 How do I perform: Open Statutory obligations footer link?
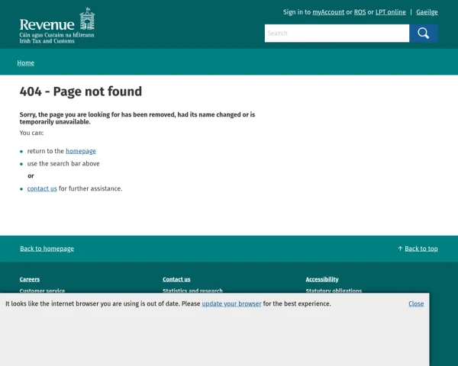334,291
